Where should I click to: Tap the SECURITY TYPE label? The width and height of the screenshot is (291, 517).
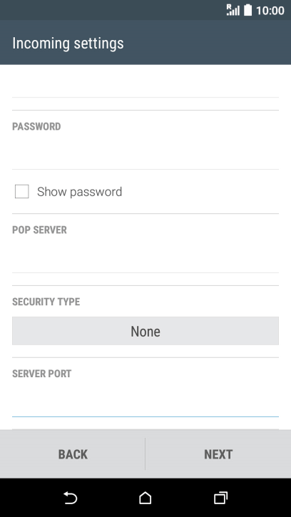[46, 302]
